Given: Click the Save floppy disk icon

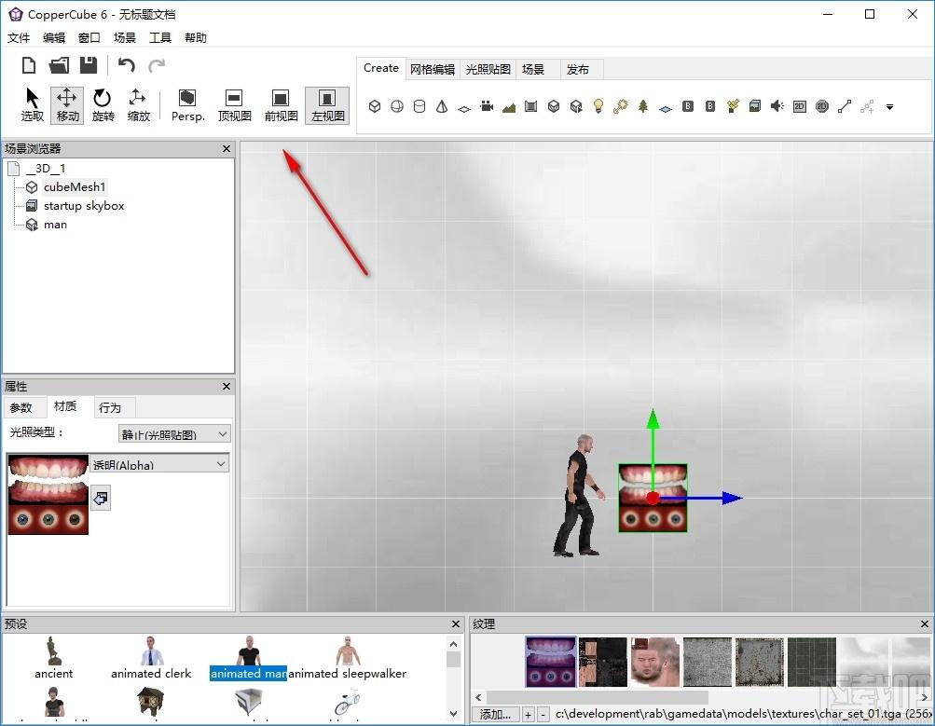Looking at the screenshot, I should click(89, 65).
